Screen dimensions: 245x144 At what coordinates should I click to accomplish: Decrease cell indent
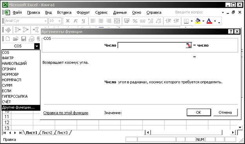(168, 21)
